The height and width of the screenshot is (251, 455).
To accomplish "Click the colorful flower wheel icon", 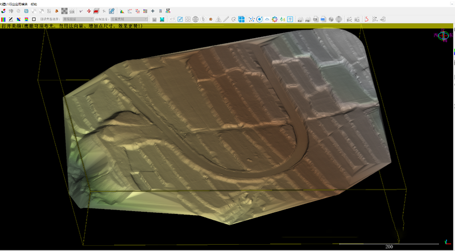I will tap(275, 19).
